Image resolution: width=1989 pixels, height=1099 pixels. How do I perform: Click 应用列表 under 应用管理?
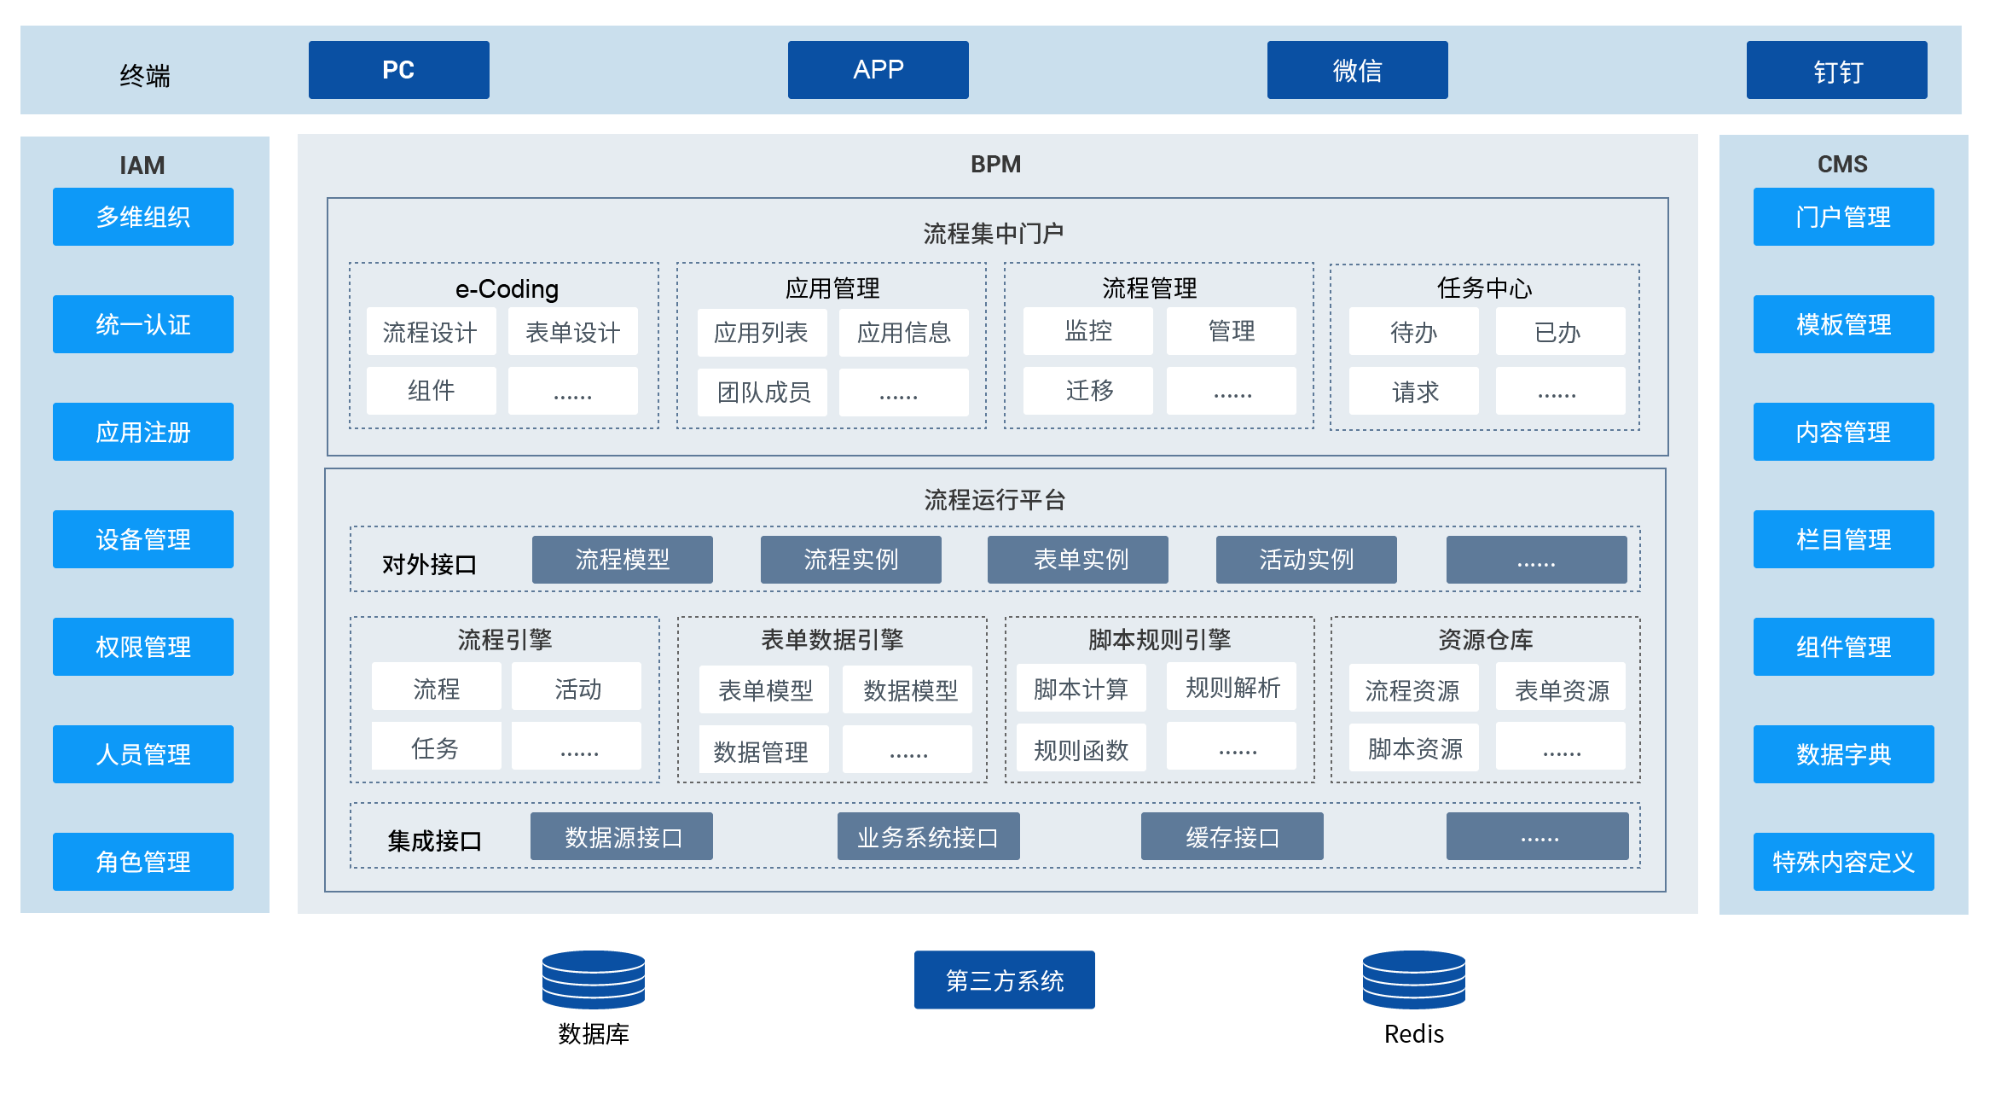click(763, 333)
